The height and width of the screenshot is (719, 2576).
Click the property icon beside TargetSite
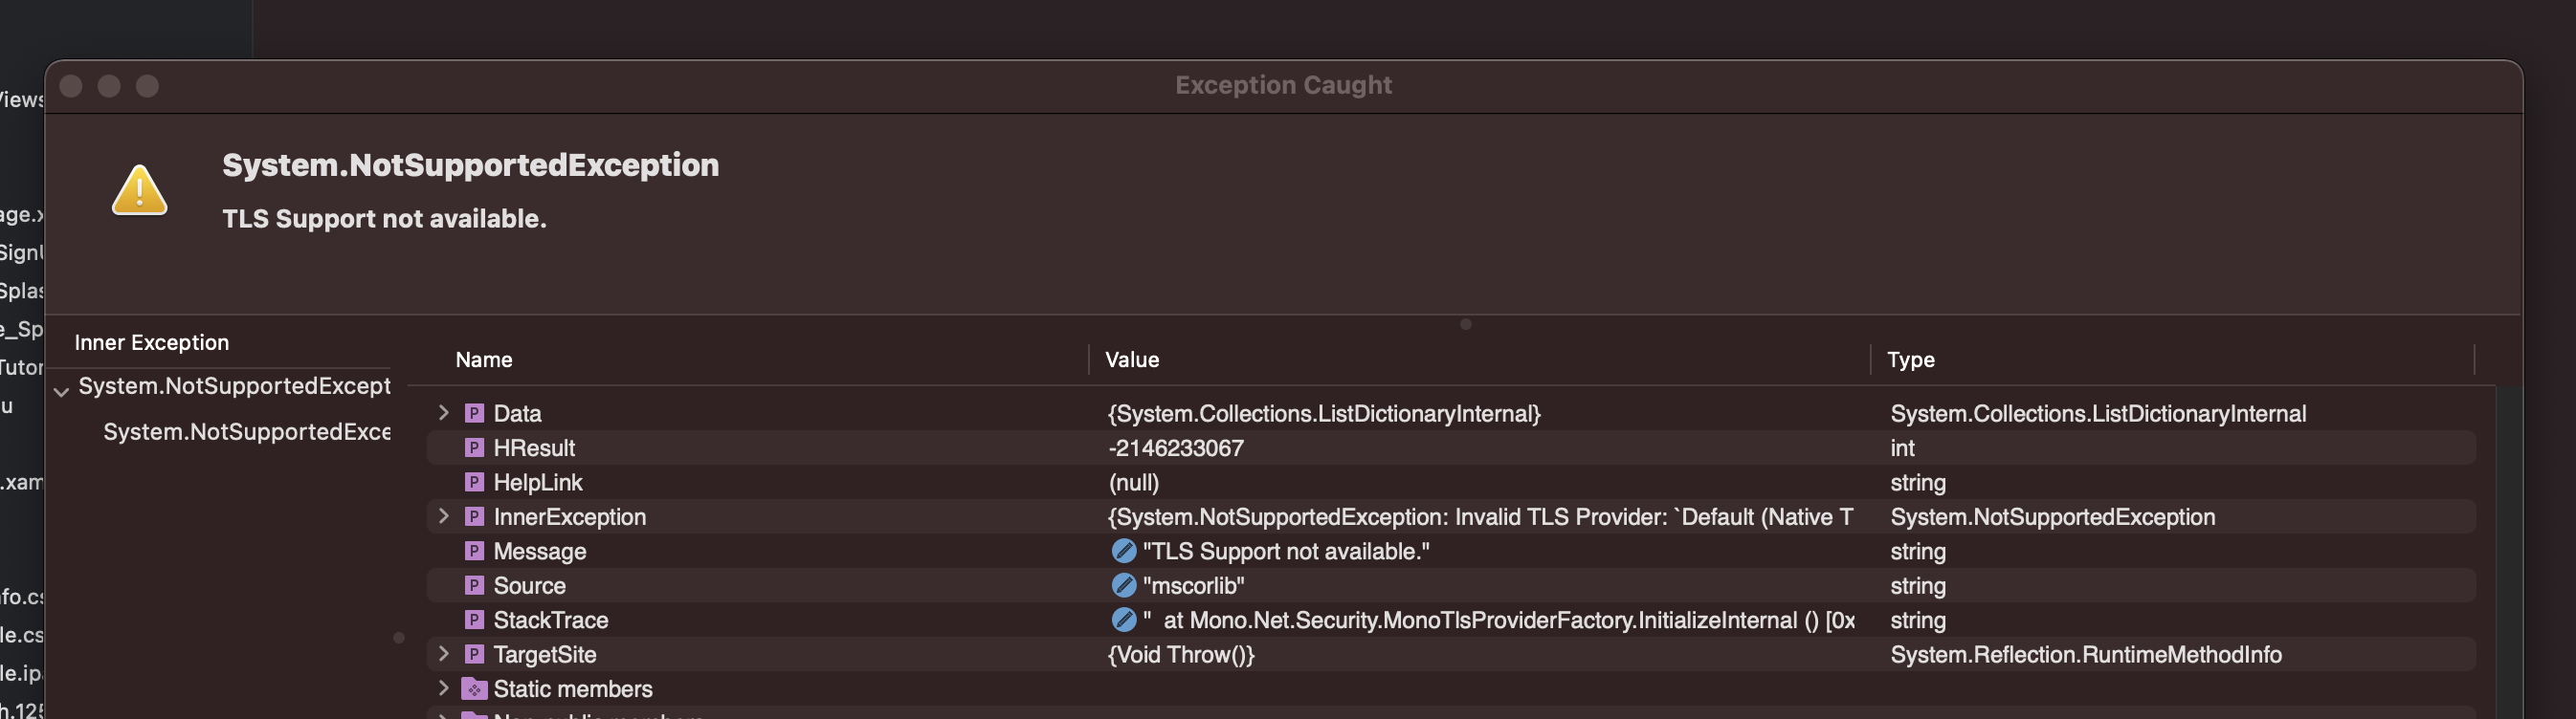(x=474, y=654)
